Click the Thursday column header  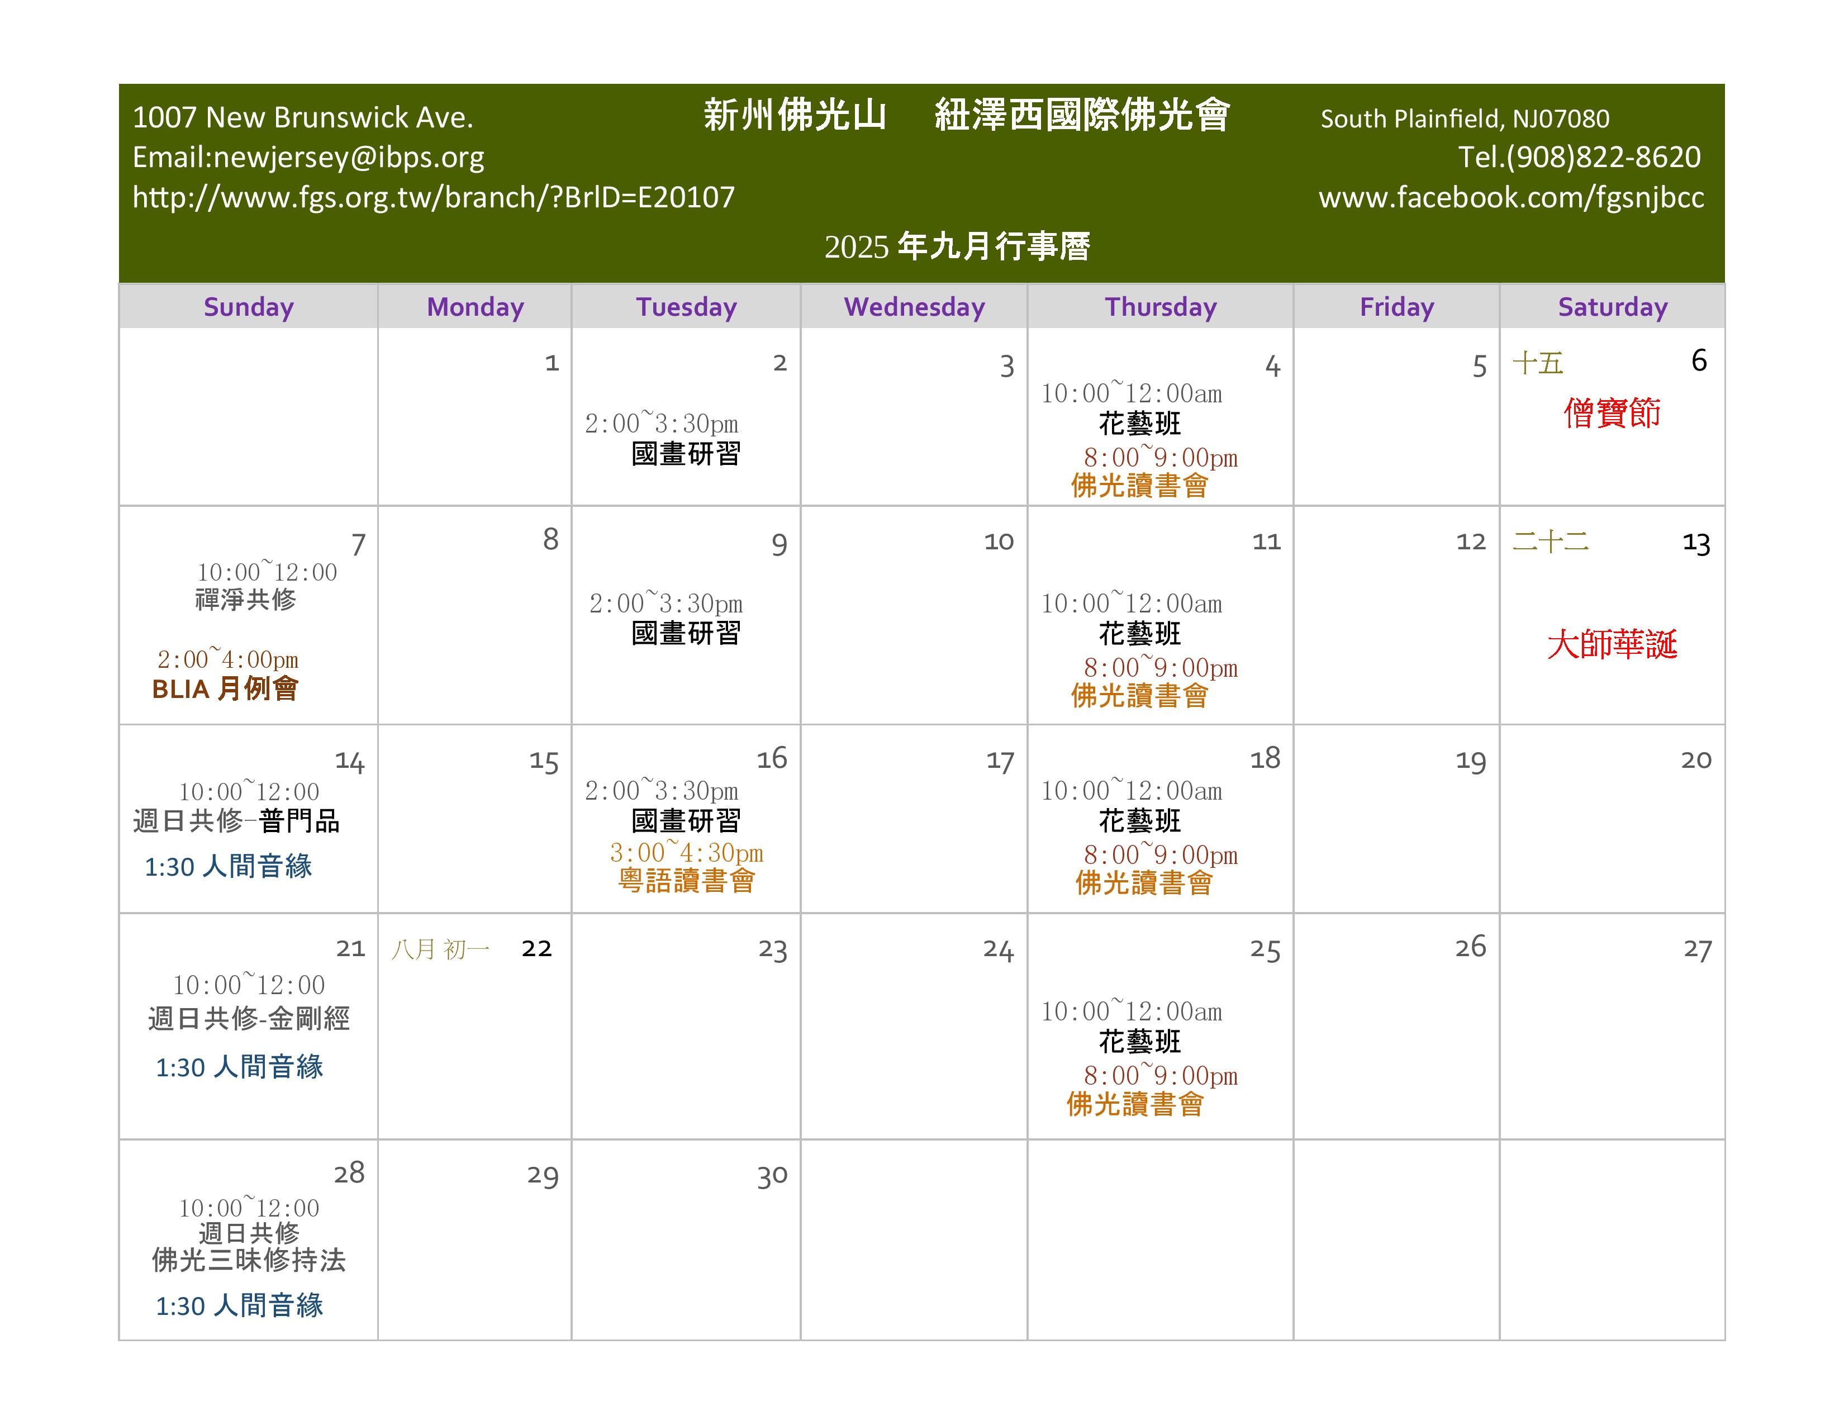click(x=1160, y=306)
